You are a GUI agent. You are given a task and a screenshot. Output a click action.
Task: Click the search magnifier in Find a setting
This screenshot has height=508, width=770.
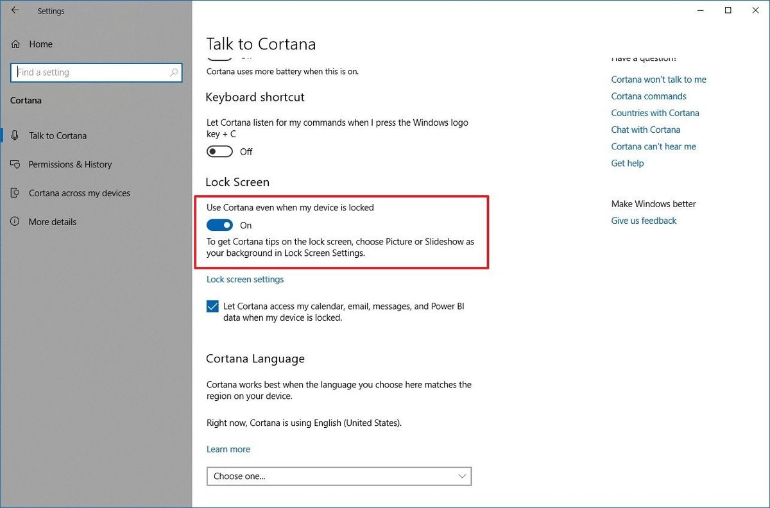(x=173, y=72)
